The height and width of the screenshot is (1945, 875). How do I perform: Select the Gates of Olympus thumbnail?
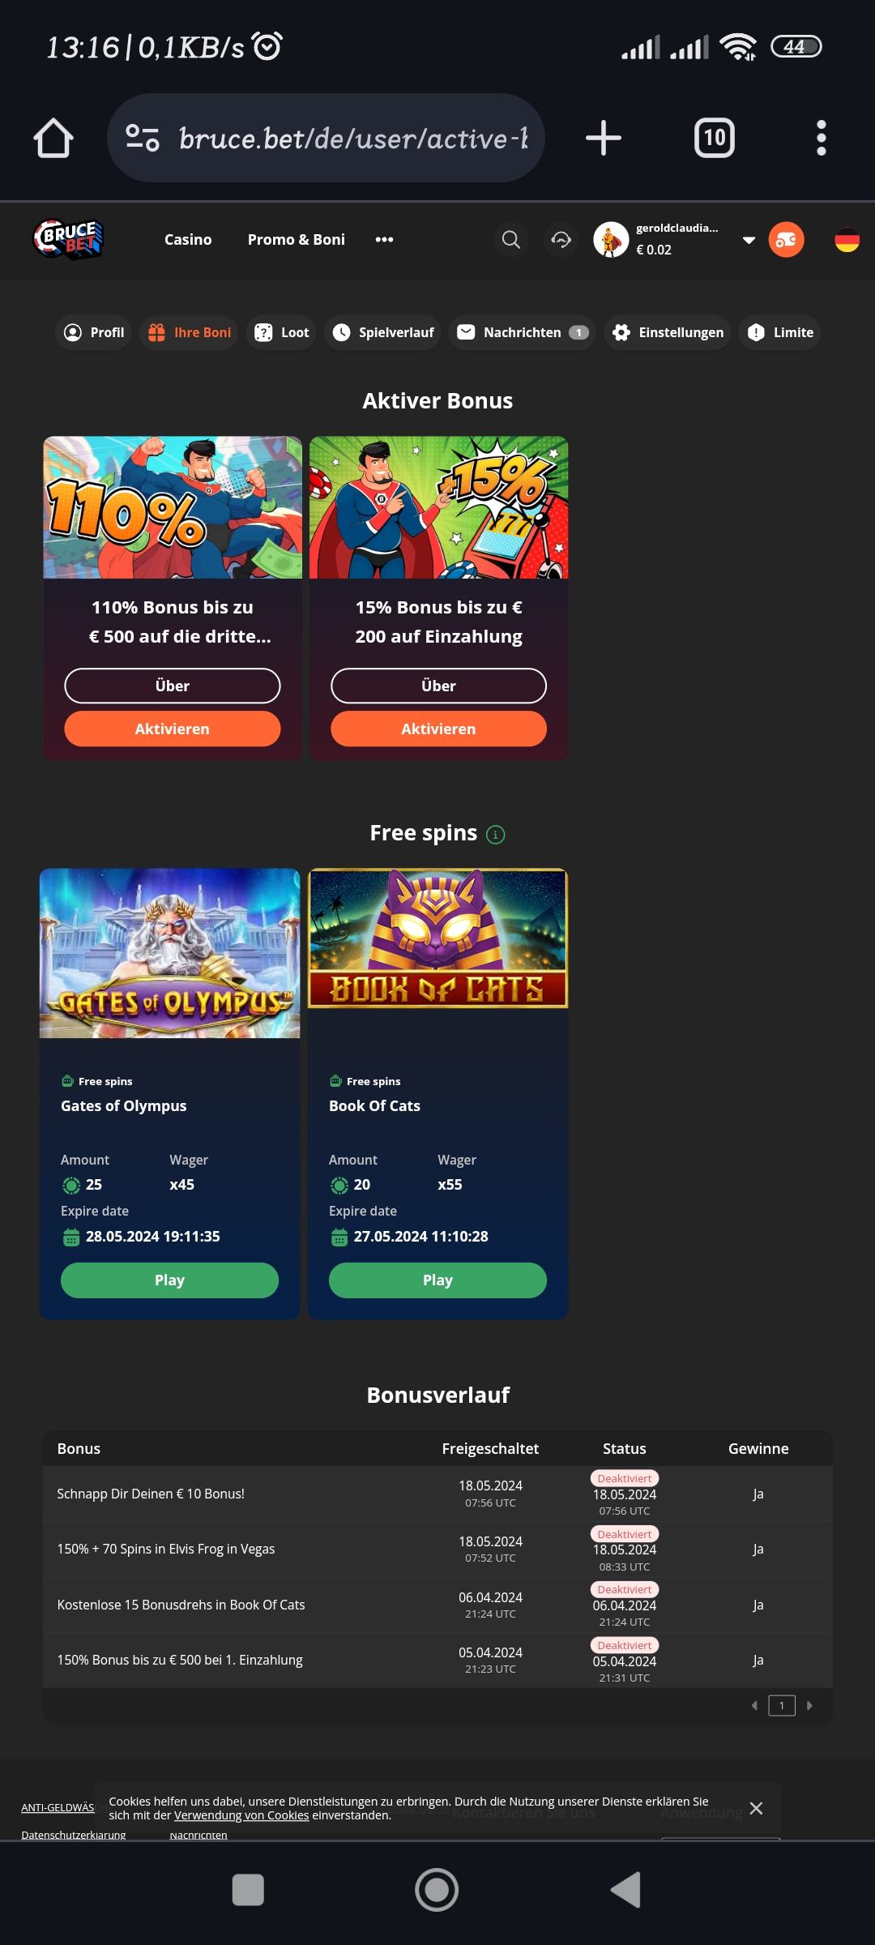pyautogui.click(x=169, y=953)
